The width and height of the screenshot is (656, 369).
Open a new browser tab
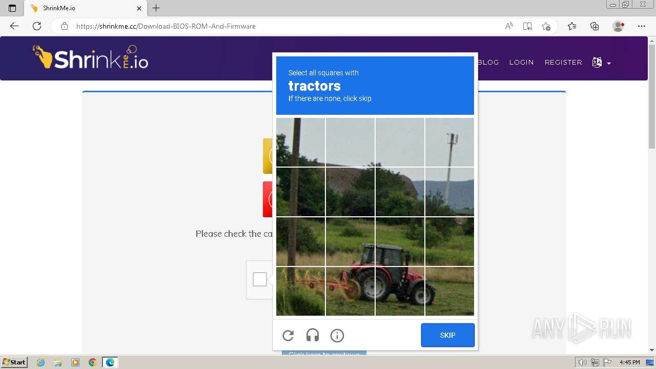[x=156, y=8]
